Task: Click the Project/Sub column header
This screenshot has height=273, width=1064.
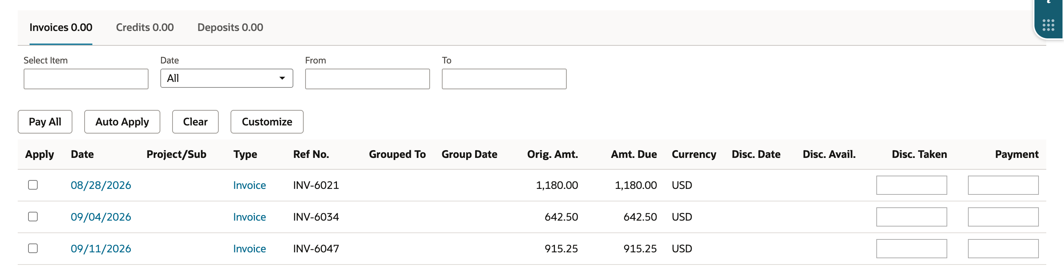Action: click(x=176, y=154)
